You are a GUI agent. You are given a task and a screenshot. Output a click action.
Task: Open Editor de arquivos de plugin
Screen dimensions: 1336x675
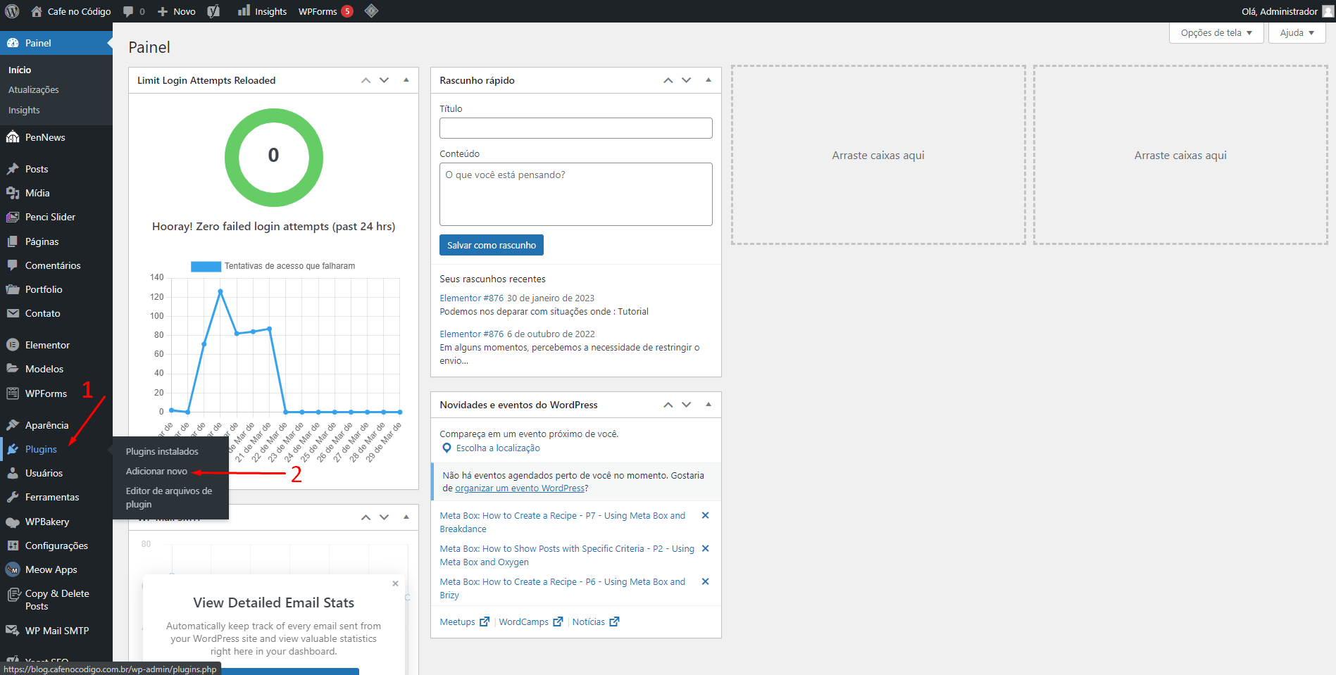point(169,498)
